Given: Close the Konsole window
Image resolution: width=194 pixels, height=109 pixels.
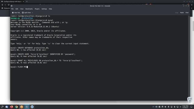Looking at the screenshot, I should pyautogui.click(x=189, y=6).
